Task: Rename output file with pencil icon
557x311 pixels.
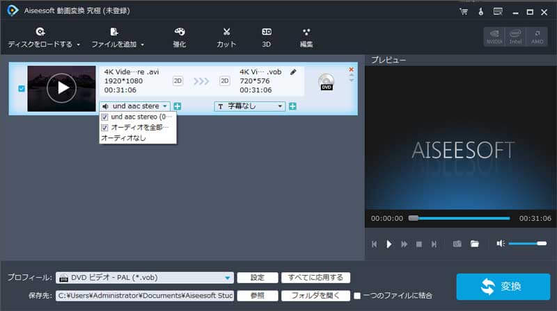Action: pos(293,72)
